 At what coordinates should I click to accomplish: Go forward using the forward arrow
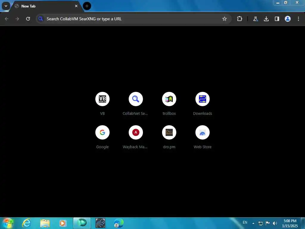[17, 19]
